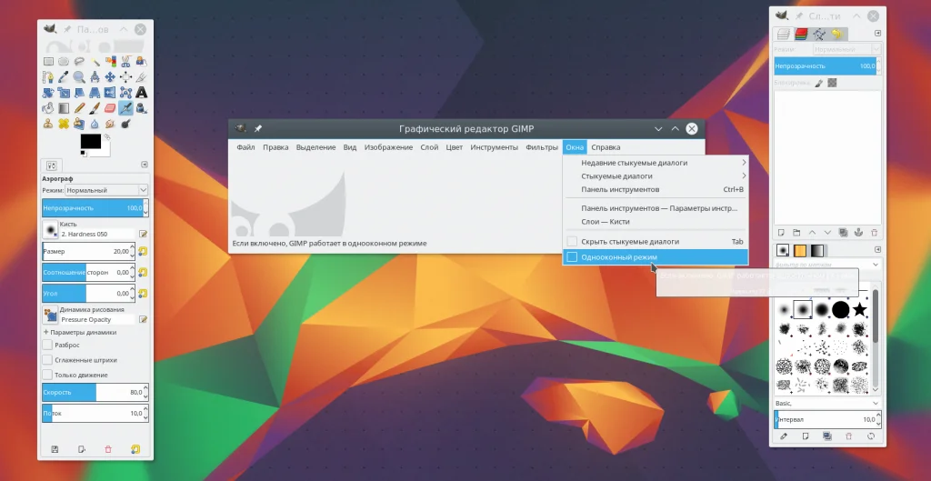The image size is (931, 481).
Task: Select the Free Select lasso tool
Action: tap(79, 61)
